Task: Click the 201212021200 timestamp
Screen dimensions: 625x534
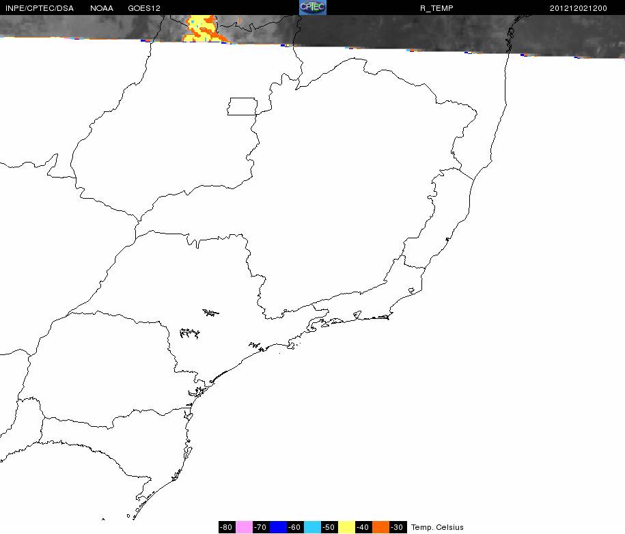Action: tap(579, 8)
